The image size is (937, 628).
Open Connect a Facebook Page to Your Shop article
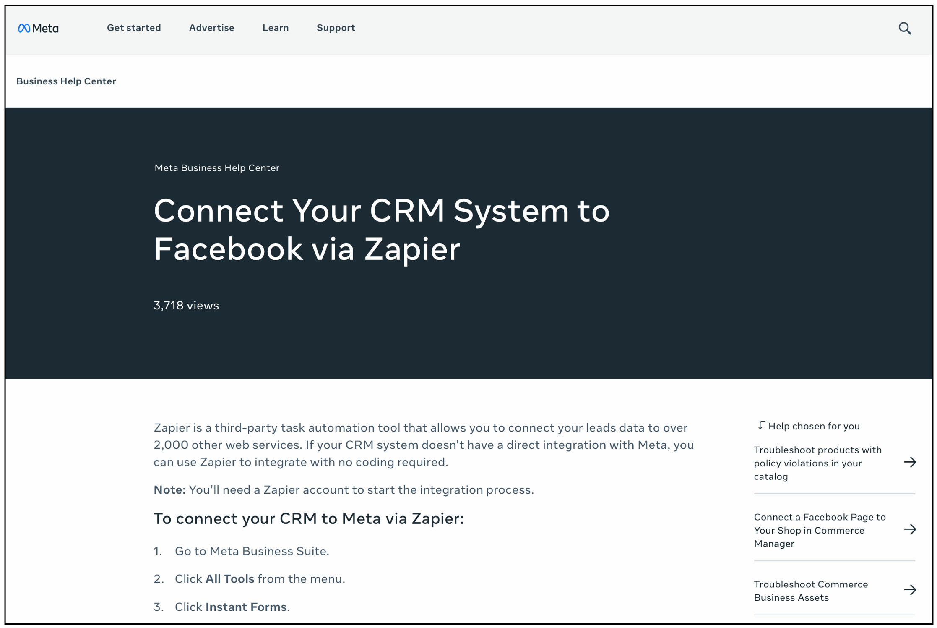pos(820,530)
